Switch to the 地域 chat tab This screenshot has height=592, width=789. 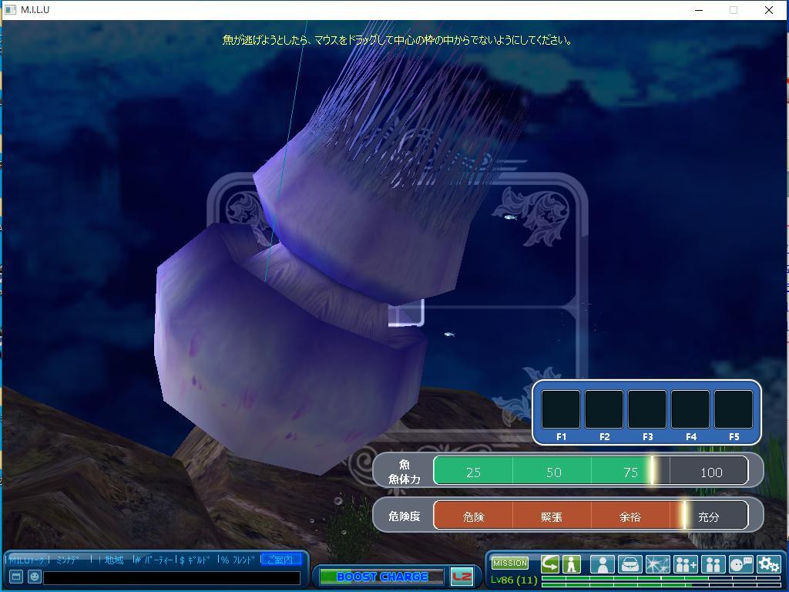(x=114, y=560)
